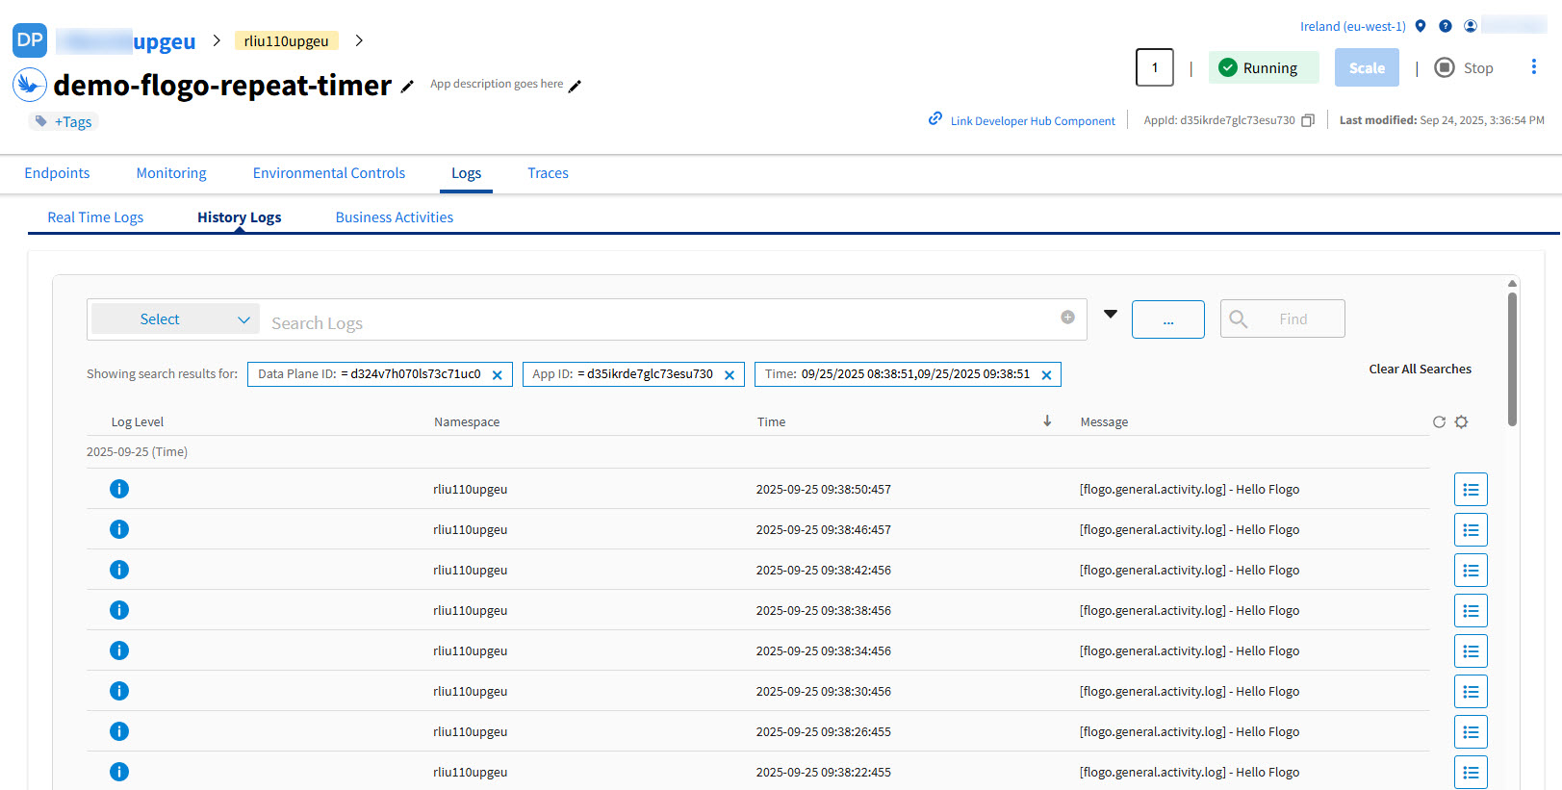
Task: Remove the Data Plane ID filter
Action: [x=498, y=375]
